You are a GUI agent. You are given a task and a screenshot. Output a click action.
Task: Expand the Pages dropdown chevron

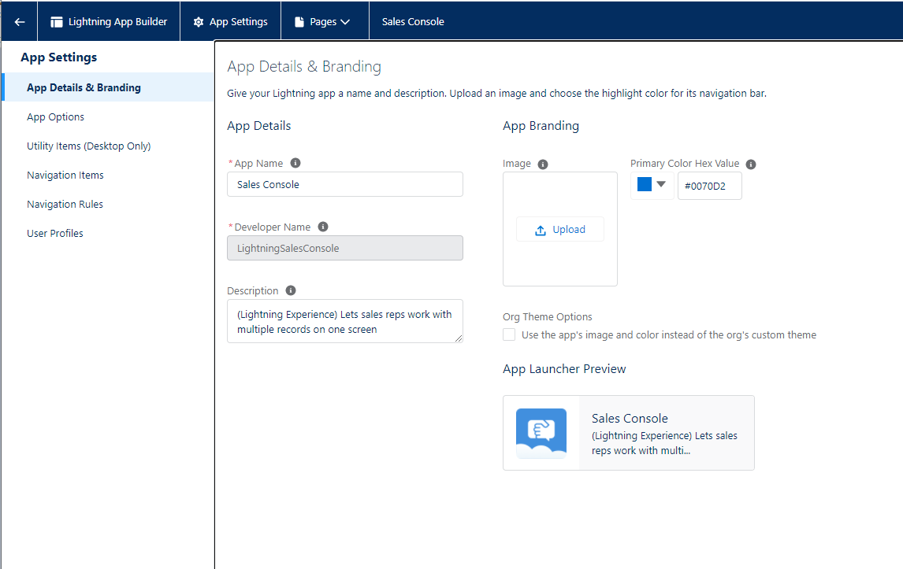coord(345,22)
